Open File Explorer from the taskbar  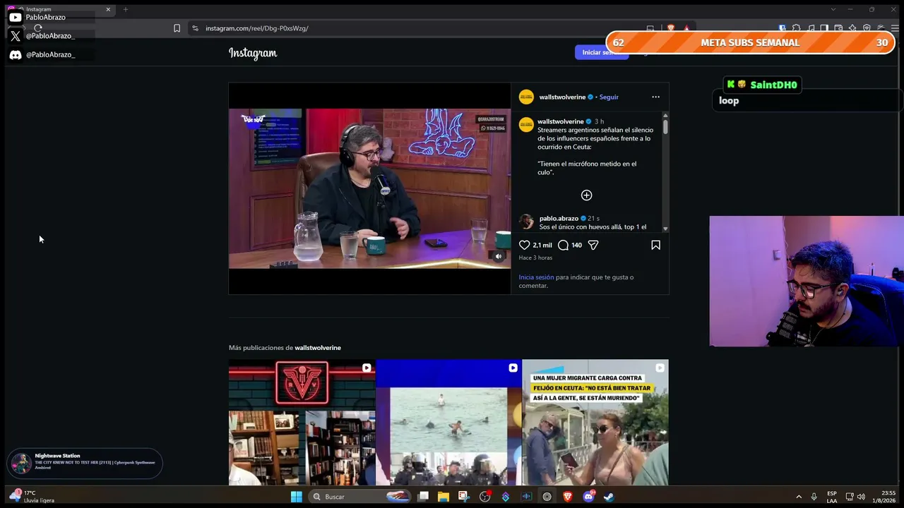point(444,497)
